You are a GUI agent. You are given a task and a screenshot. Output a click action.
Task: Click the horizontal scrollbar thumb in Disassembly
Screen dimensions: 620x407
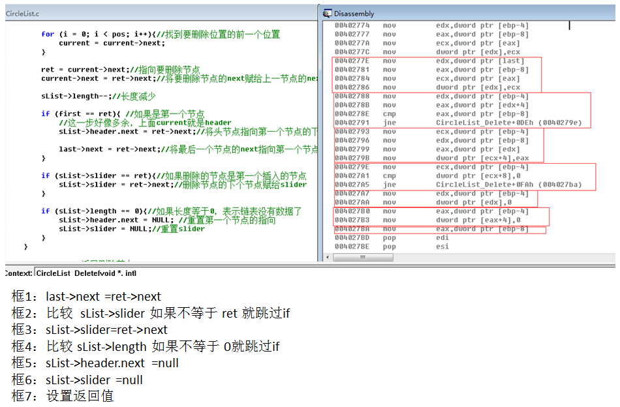363,257
